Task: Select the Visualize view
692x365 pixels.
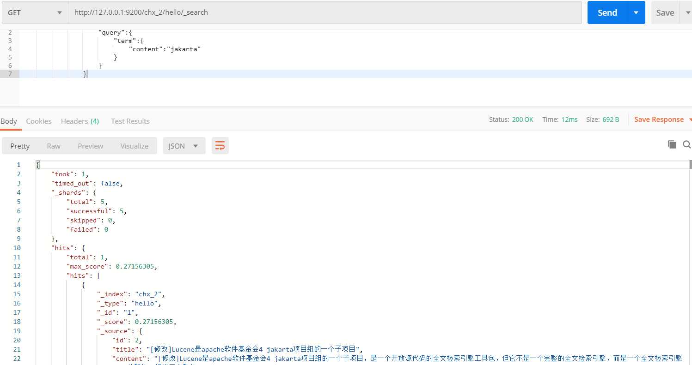Action: coord(135,146)
